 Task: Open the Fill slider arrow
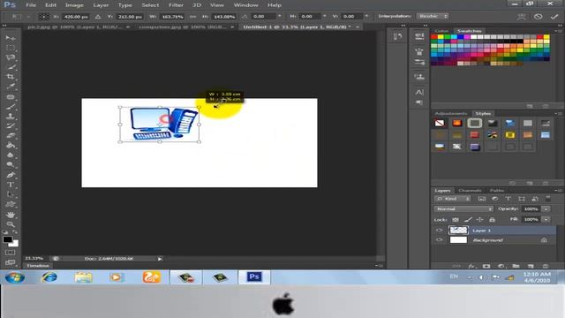(546, 219)
